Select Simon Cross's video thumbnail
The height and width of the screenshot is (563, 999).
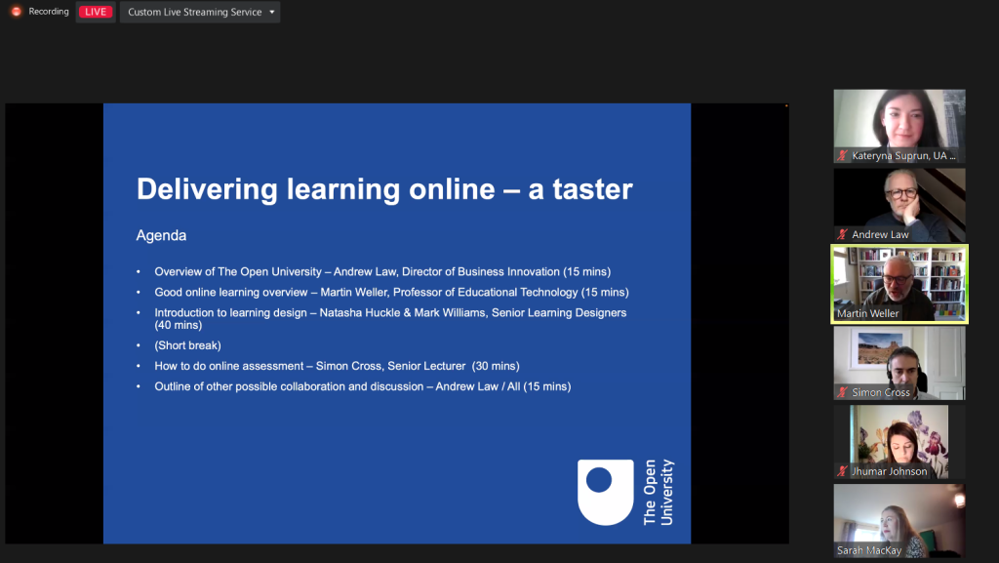(x=899, y=363)
